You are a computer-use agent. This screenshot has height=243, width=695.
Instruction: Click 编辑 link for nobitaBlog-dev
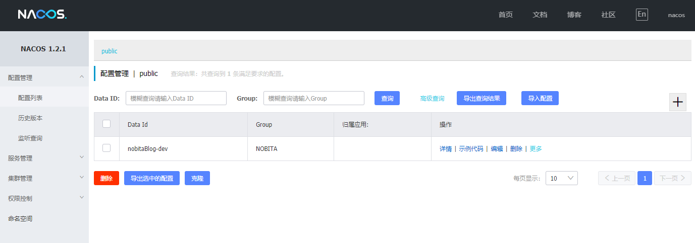(497, 149)
